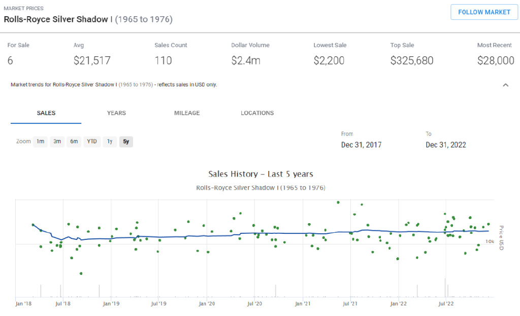Click the chart subtitle Rolls-Royce Silver Shadow I
520x316 pixels.
pyautogui.click(x=261, y=188)
